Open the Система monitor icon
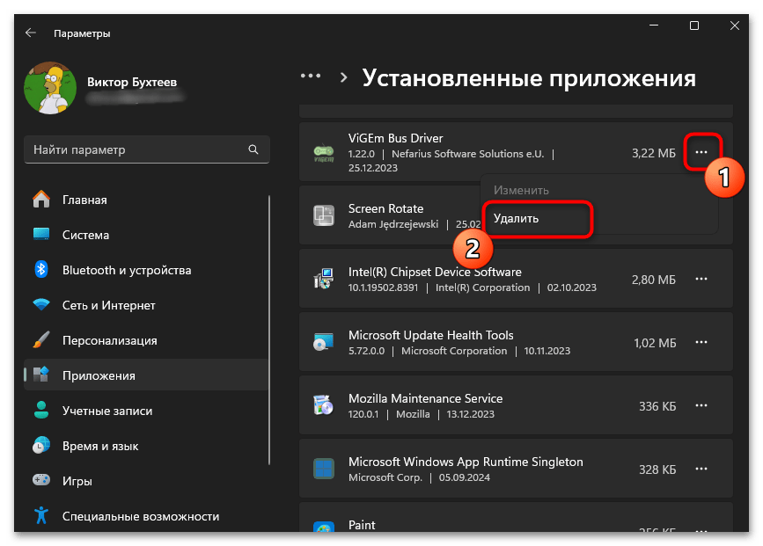763x546 pixels. [41, 235]
